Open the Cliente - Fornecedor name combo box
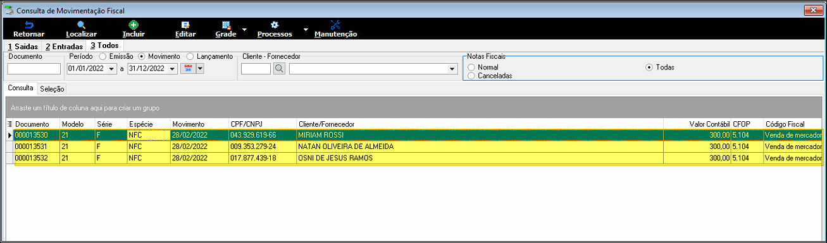This screenshot has height=243, width=827. [x=373, y=69]
